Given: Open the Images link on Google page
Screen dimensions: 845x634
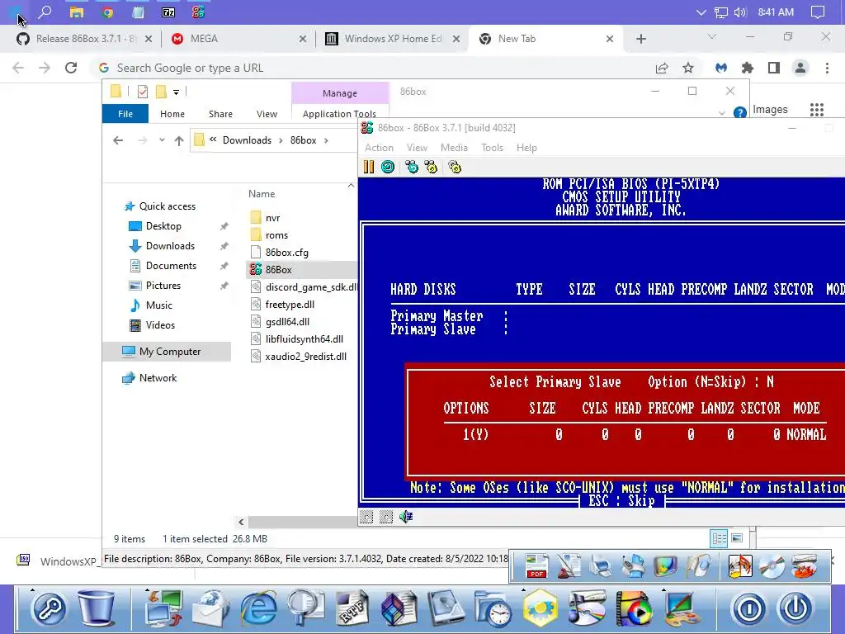Looking at the screenshot, I should pyautogui.click(x=770, y=110).
